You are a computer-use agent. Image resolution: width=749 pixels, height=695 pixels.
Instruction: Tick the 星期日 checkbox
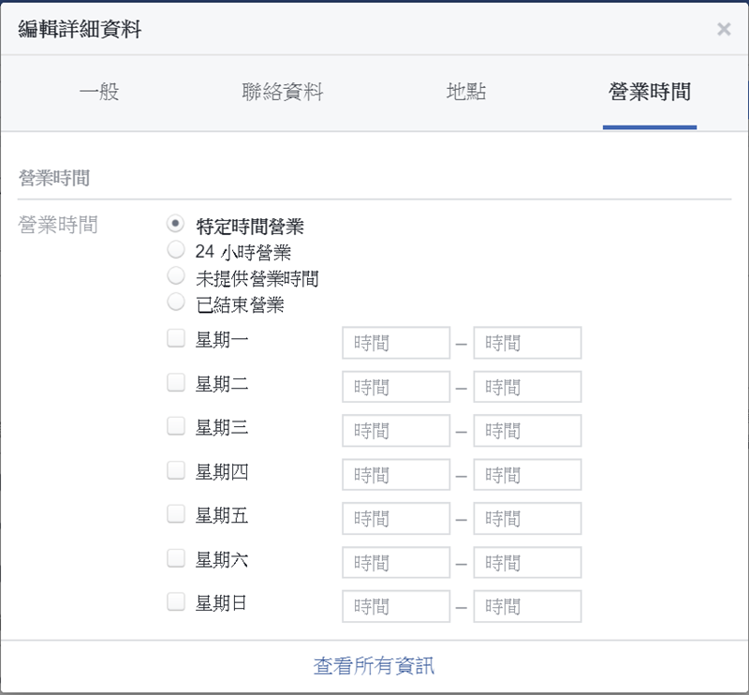point(176,602)
